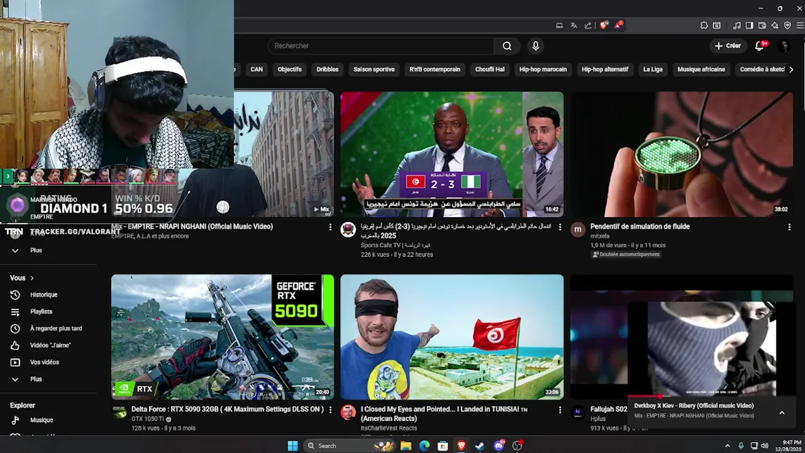Open the Pendentif de simulation de fluide title
805x453 pixels.
(x=640, y=226)
